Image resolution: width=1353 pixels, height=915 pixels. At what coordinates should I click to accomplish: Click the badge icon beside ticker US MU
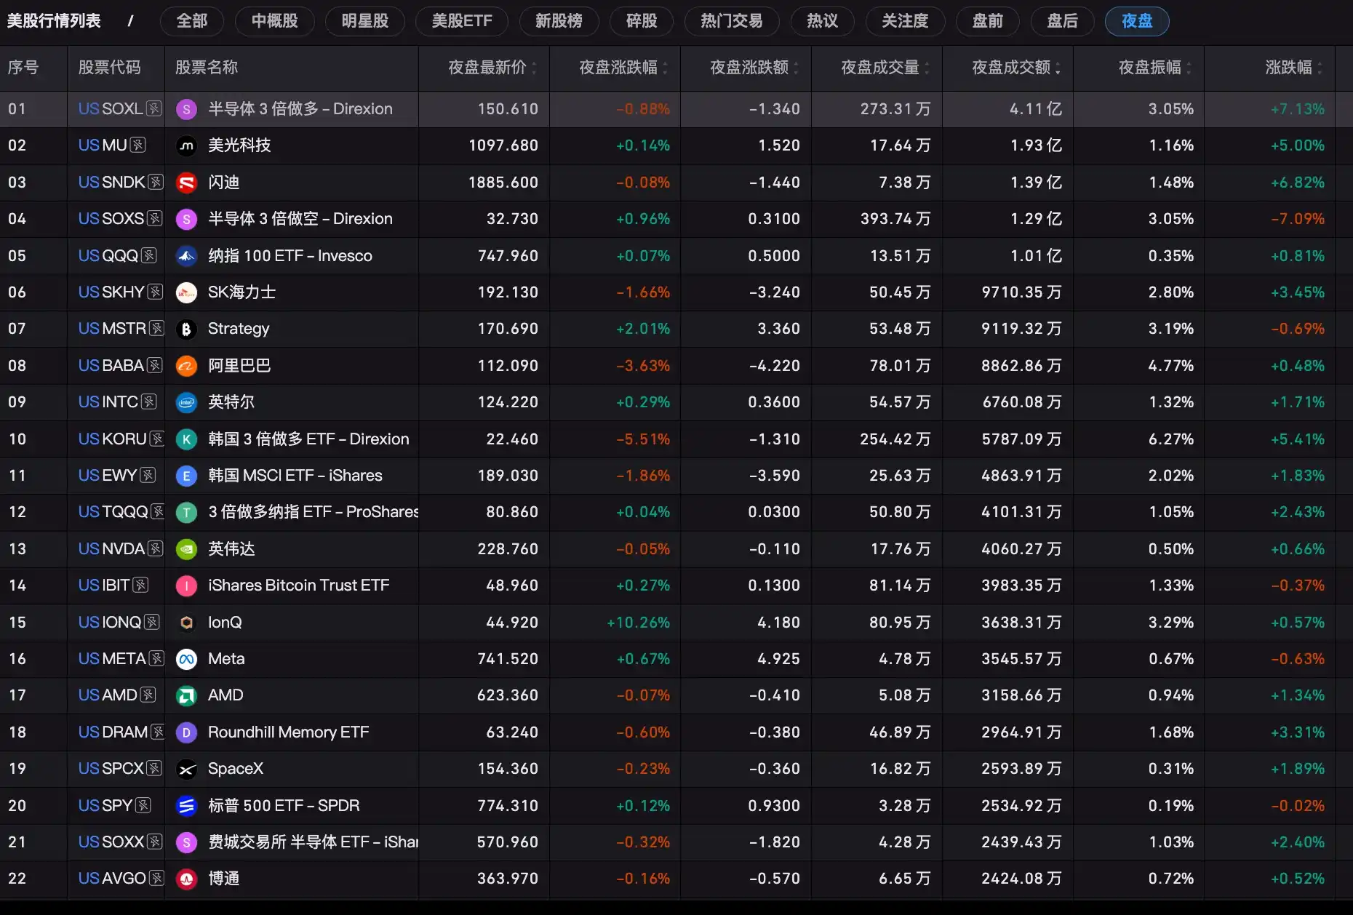[x=138, y=145]
